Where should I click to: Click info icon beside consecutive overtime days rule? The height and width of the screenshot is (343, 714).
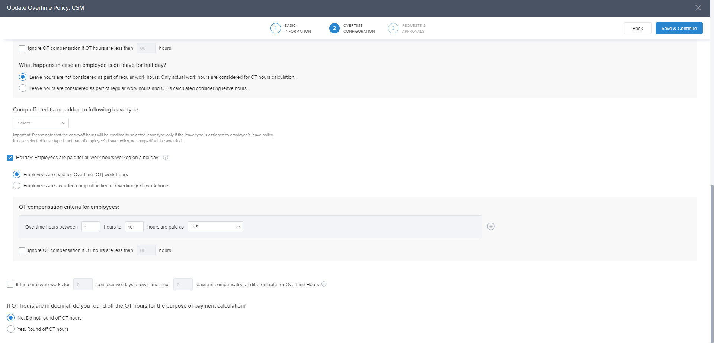(x=324, y=284)
